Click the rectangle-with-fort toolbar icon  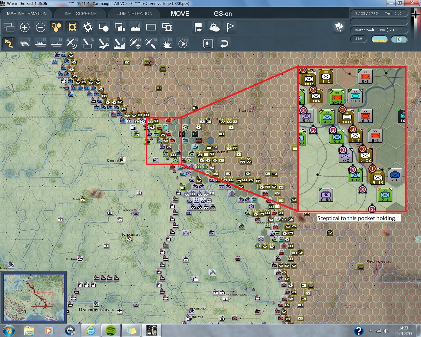click(x=167, y=27)
